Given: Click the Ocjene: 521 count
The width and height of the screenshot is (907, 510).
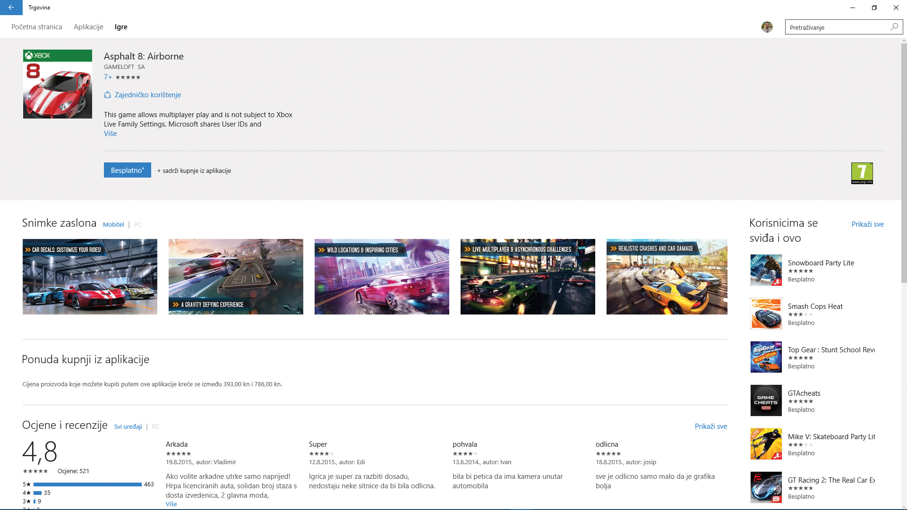Looking at the screenshot, I should [73, 471].
